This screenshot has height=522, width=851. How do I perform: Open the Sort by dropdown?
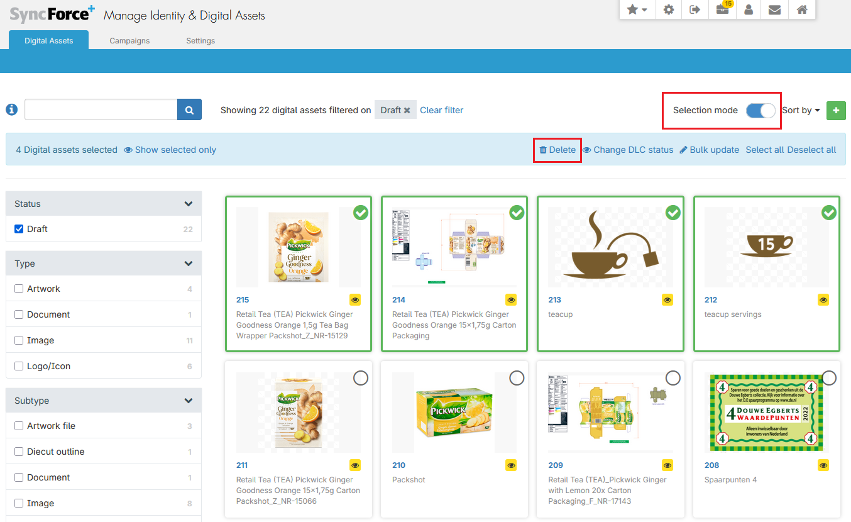pyautogui.click(x=801, y=110)
